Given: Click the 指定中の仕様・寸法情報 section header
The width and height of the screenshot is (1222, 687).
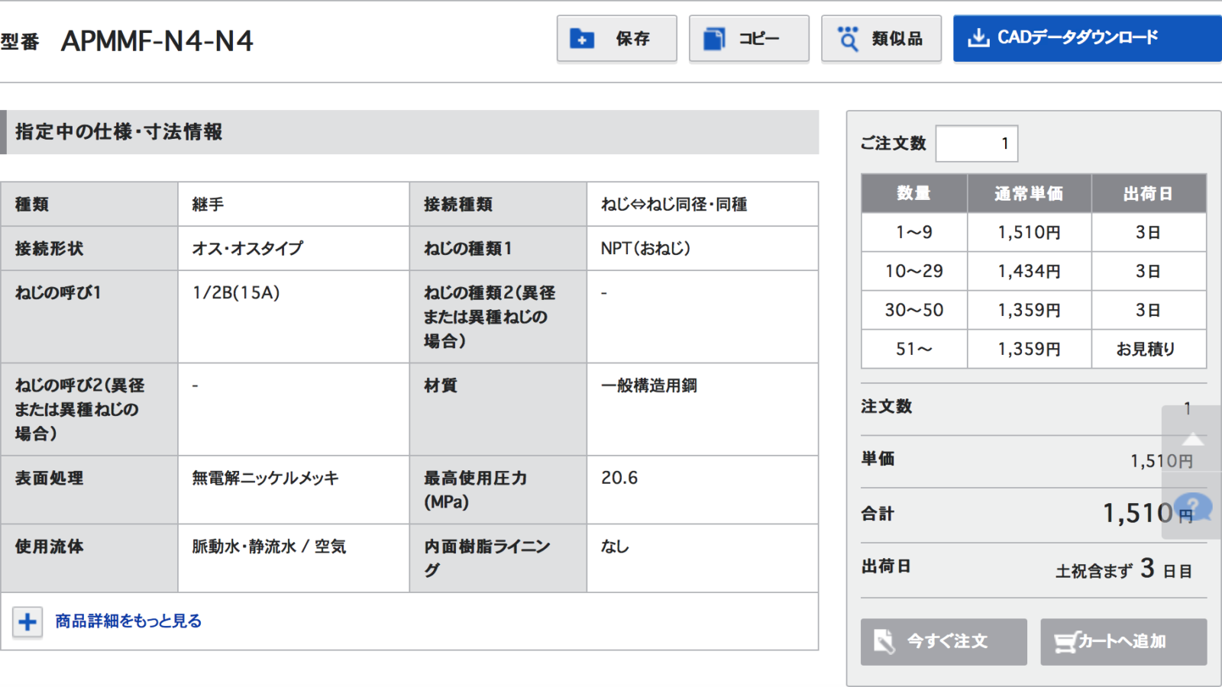Looking at the screenshot, I should click(119, 132).
